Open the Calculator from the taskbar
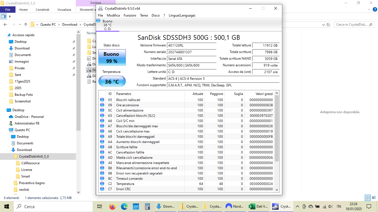 [147, 206]
